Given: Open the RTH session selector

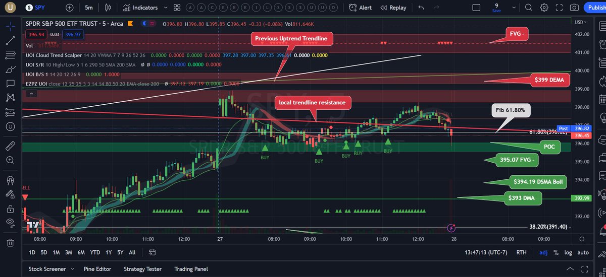Looking at the screenshot, I should [x=522, y=252].
